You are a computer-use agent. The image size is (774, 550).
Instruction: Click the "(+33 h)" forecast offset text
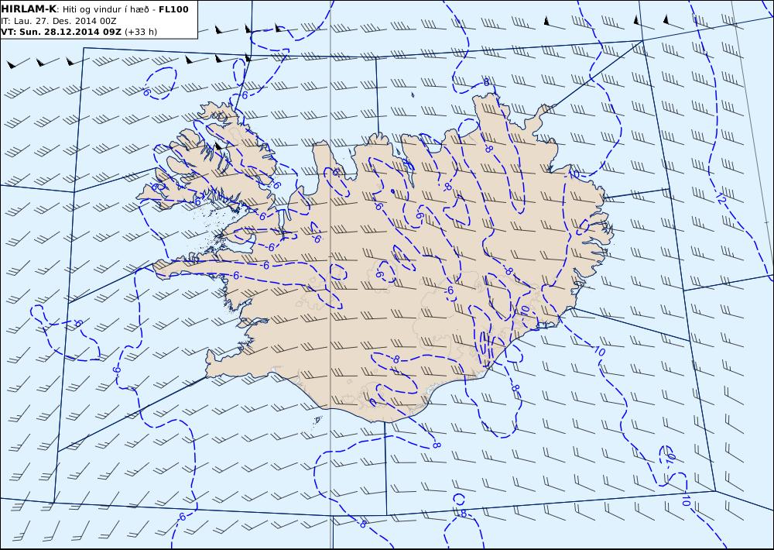tap(141, 32)
